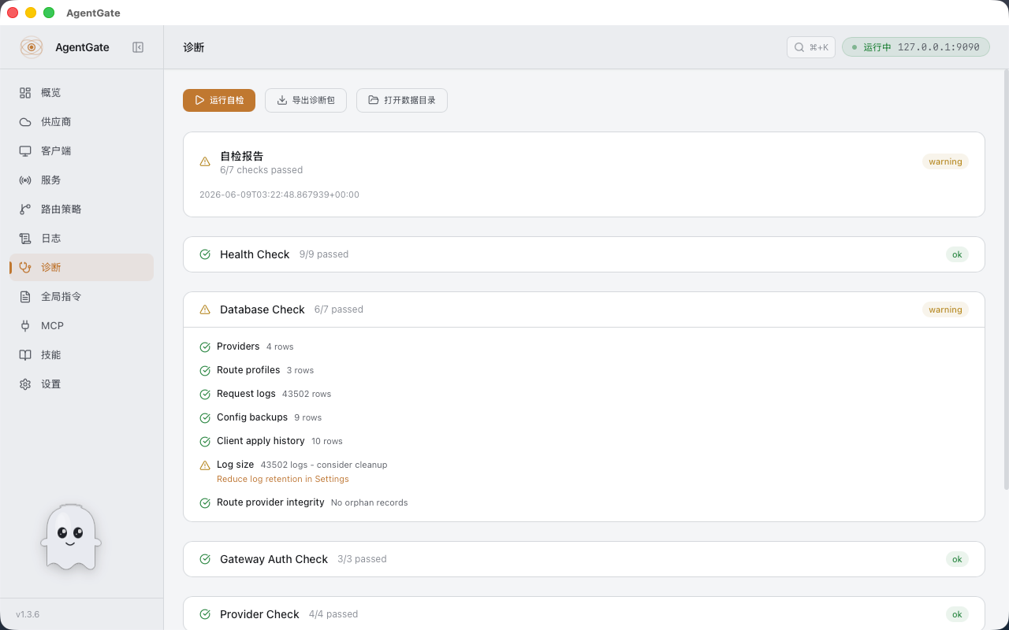Click the 43502 logs - consider cleanup text
The height and width of the screenshot is (630, 1009).
click(324, 465)
